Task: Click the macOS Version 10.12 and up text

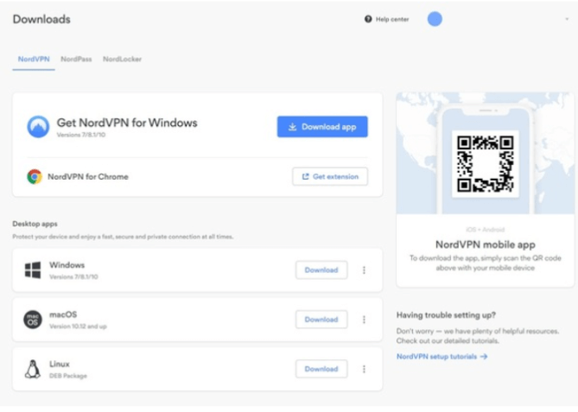Action: [x=78, y=326]
